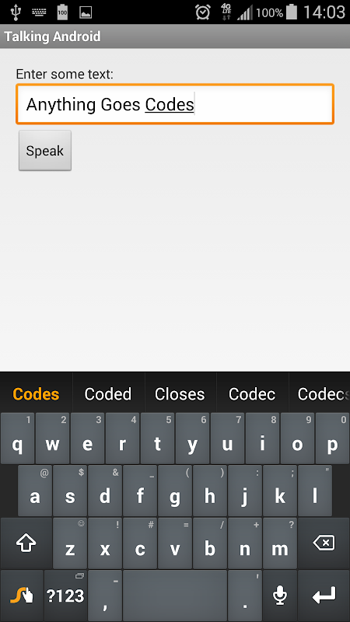
Task: Toggle the shift key on keyboard
Action: (26, 543)
